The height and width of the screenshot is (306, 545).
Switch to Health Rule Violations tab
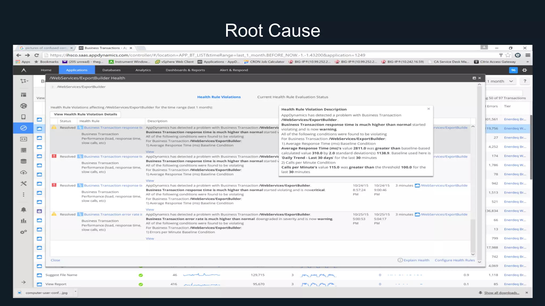click(x=219, y=97)
